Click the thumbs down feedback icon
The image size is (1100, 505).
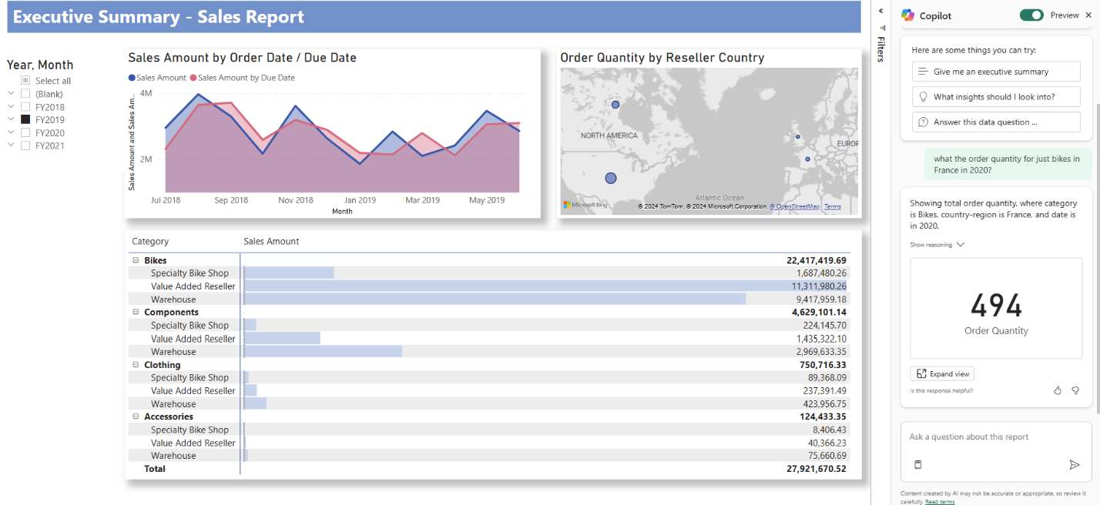point(1075,390)
